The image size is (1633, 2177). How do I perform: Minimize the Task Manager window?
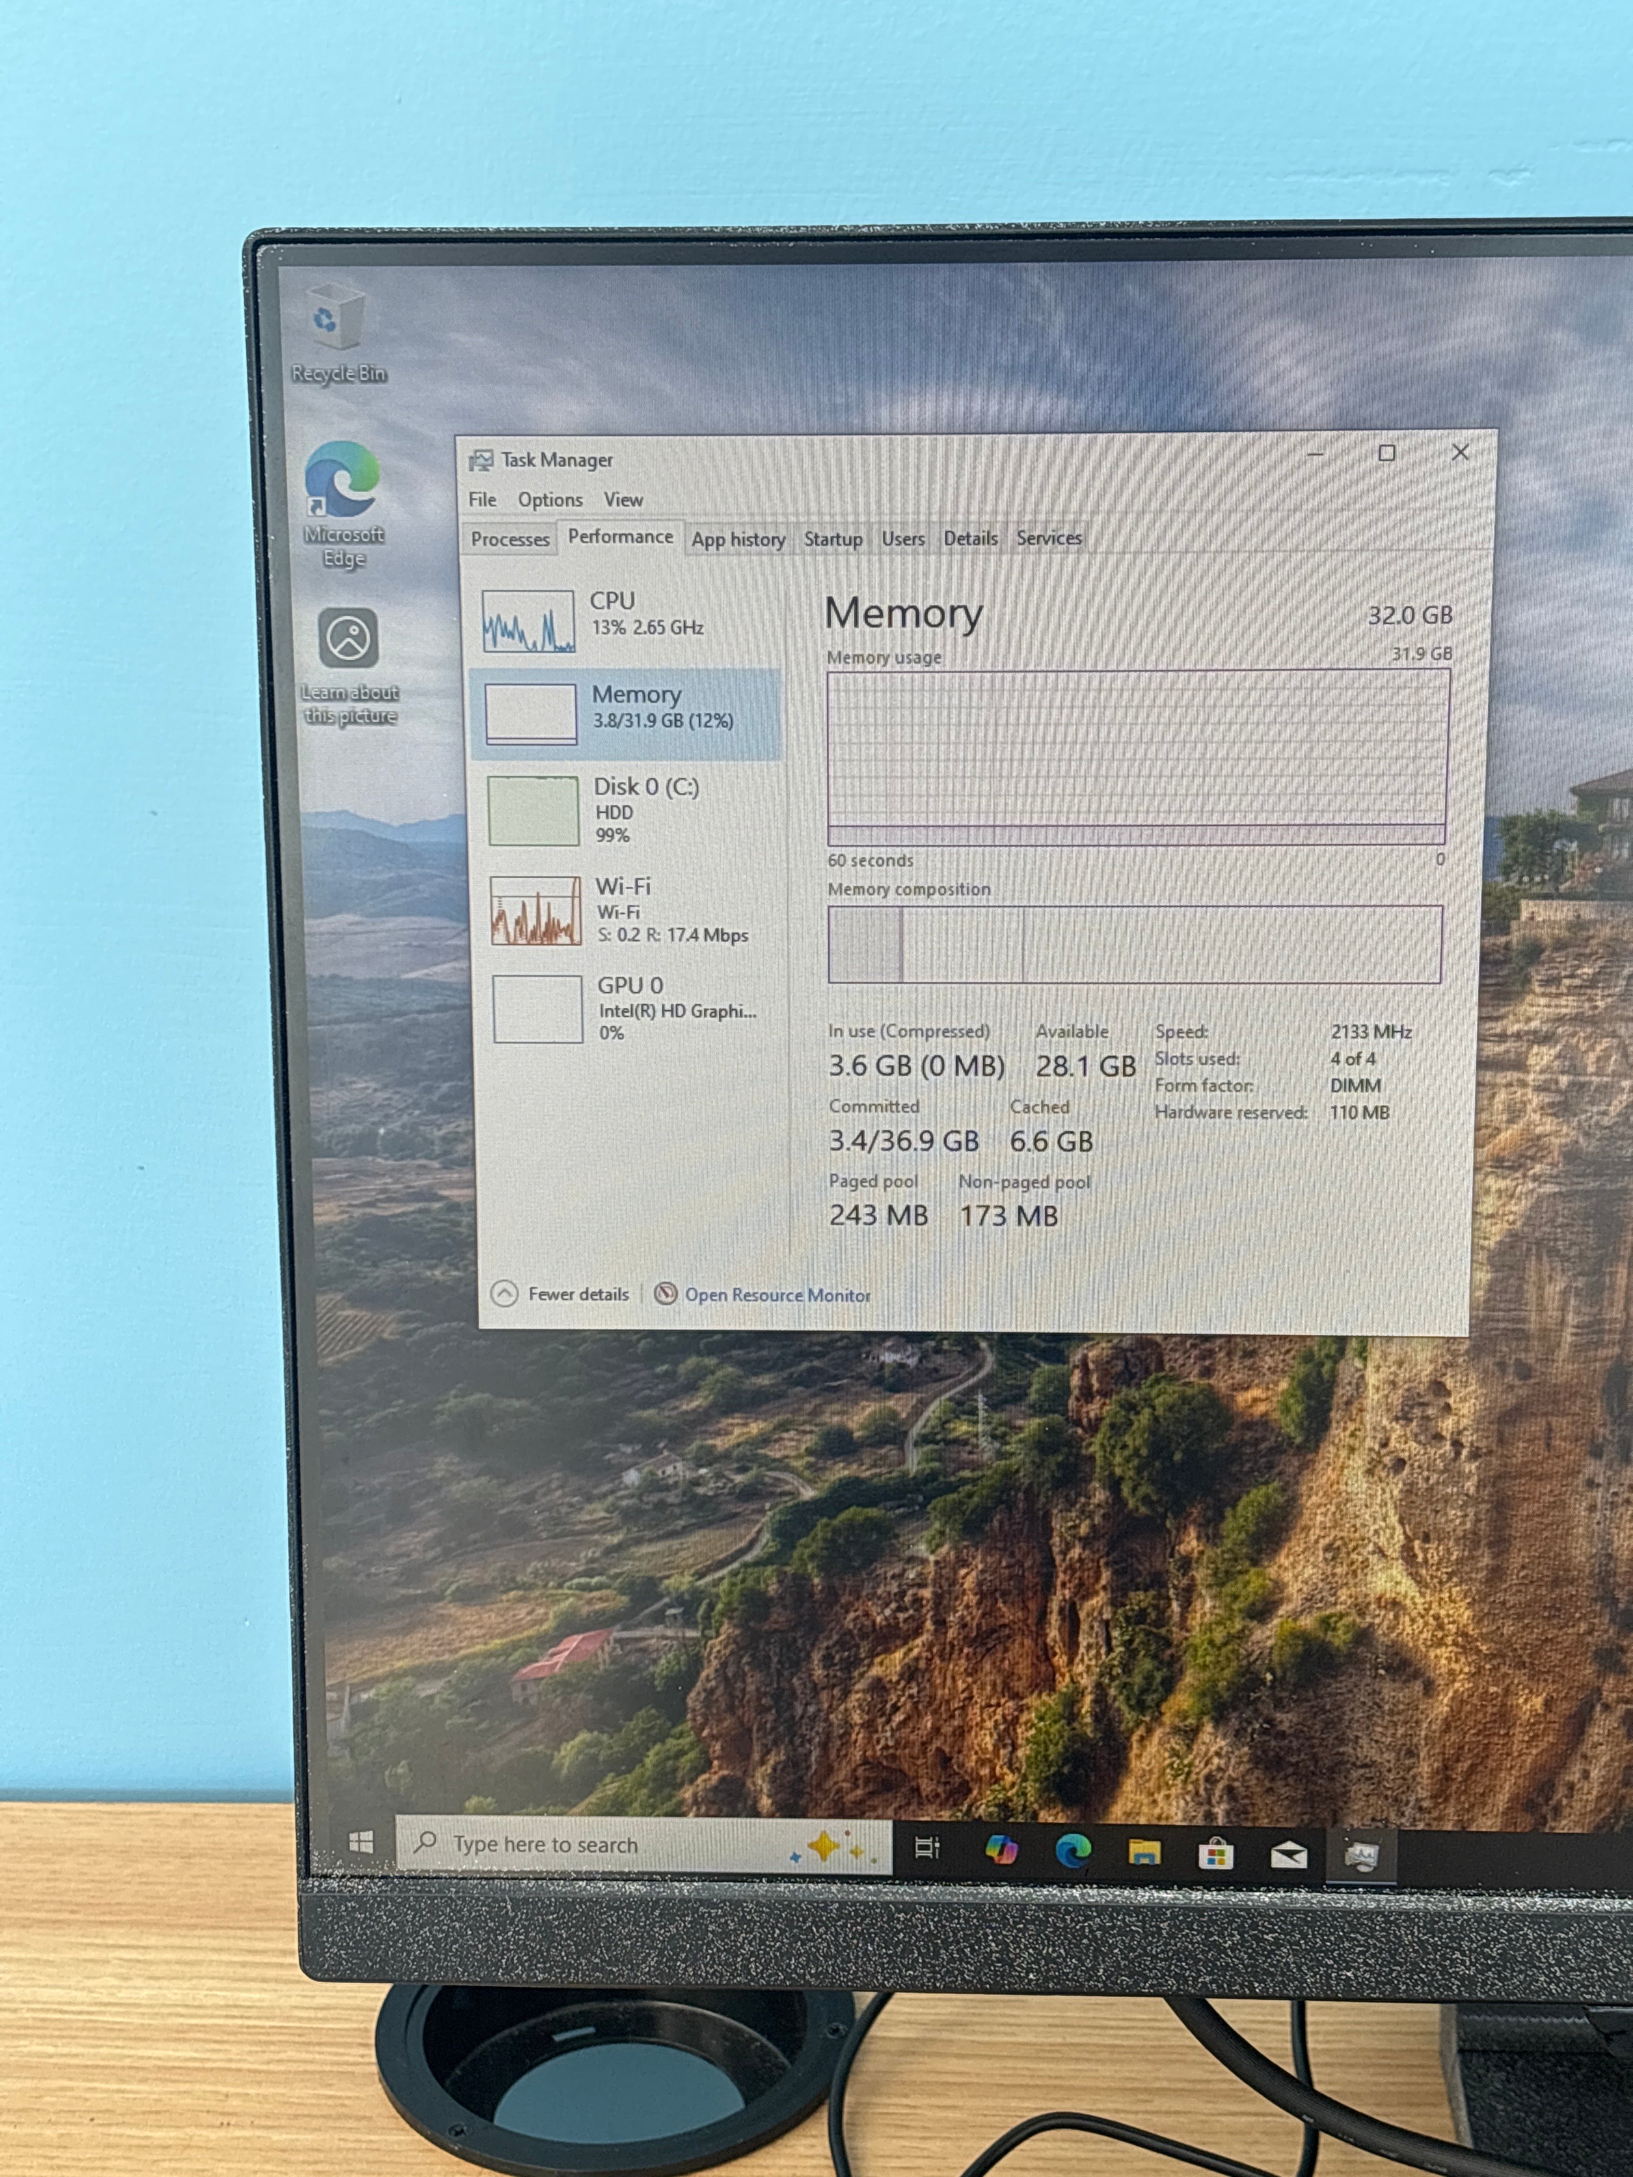(1315, 454)
